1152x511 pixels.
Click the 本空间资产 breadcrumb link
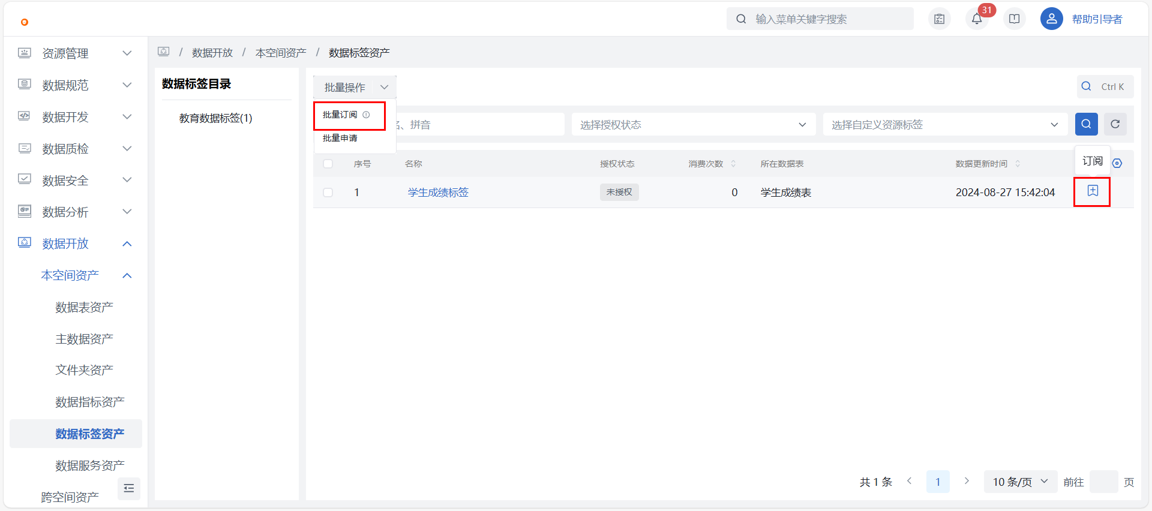pyautogui.click(x=281, y=53)
